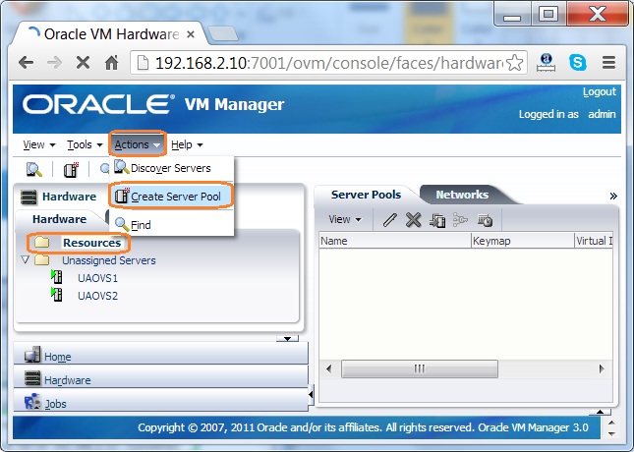Click the browser forward arrow

[55, 62]
